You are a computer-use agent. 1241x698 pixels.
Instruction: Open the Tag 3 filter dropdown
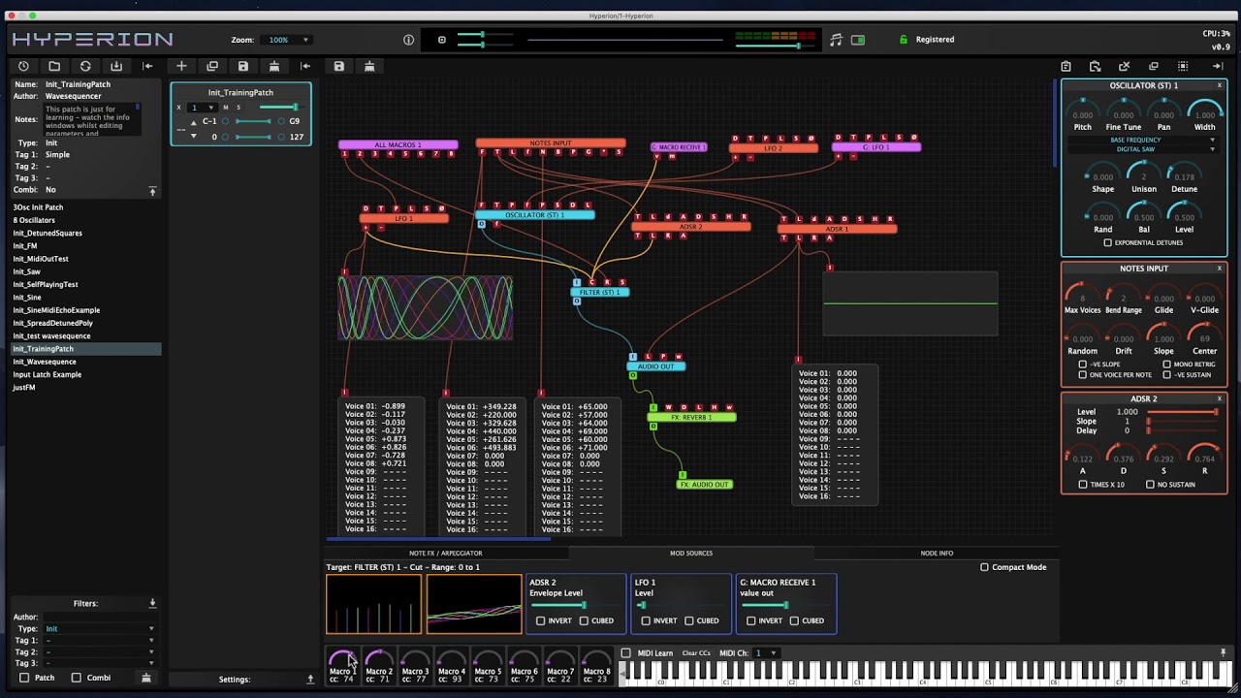[100, 663]
